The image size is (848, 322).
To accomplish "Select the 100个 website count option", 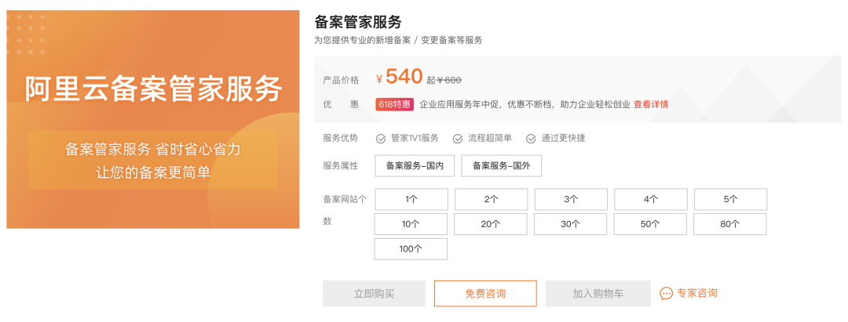I will click(411, 249).
